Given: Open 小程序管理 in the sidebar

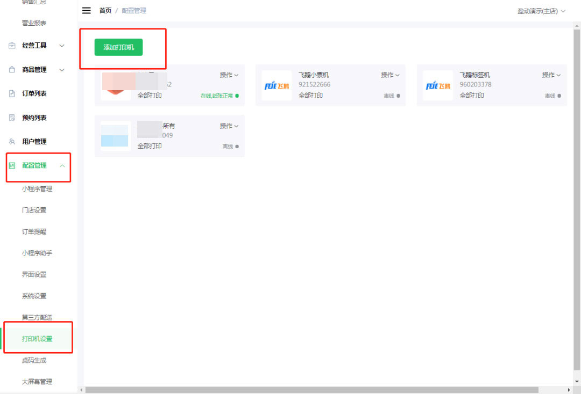Looking at the screenshot, I should tap(37, 189).
